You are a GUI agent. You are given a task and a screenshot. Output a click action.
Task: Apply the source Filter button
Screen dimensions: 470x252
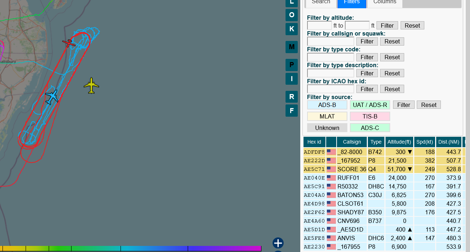coord(404,105)
